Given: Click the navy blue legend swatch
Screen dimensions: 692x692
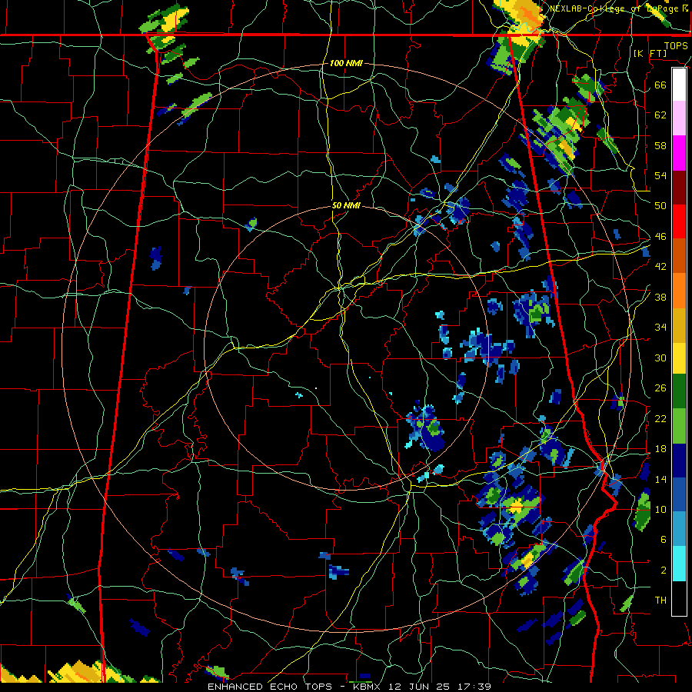Looking at the screenshot, I should click(679, 461).
